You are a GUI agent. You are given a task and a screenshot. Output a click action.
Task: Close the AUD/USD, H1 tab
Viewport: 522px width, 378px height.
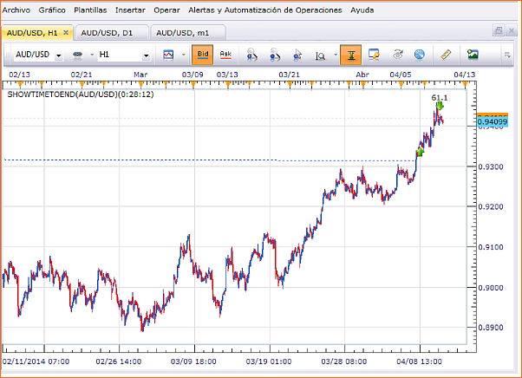[x=66, y=33]
